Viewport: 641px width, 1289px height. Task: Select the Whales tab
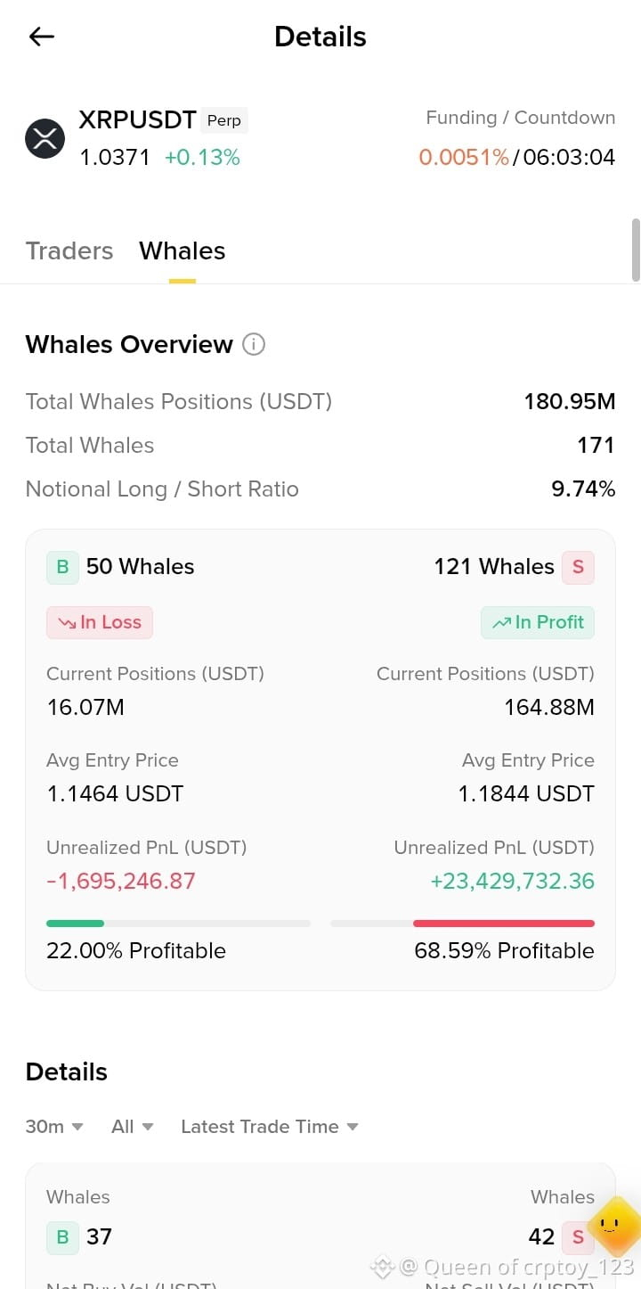pos(183,251)
